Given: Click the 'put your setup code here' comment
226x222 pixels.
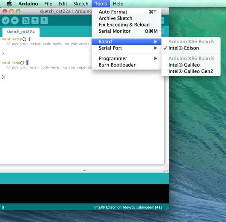Looking at the screenshot, I should pos(47,44).
